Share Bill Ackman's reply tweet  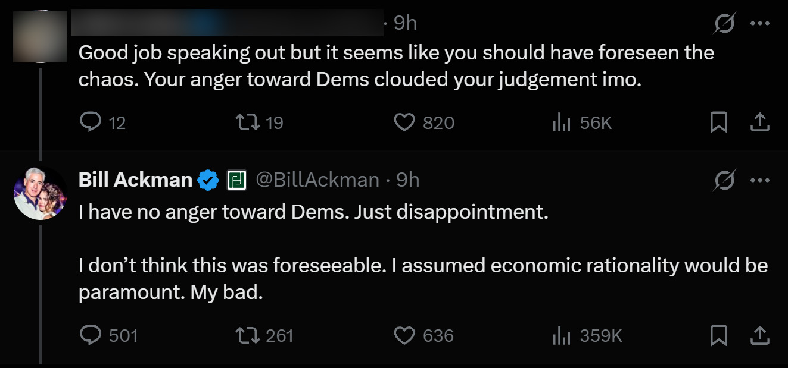click(x=759, y=336)
